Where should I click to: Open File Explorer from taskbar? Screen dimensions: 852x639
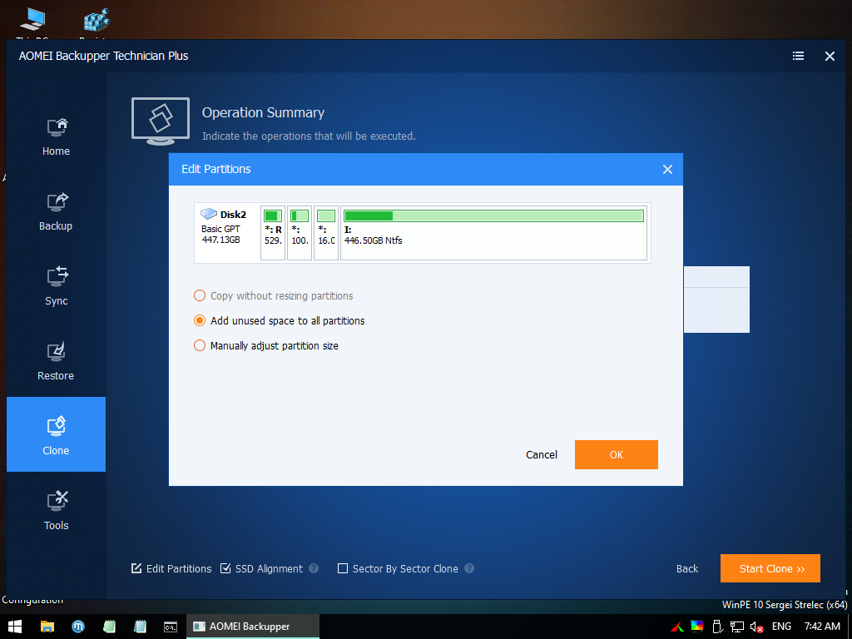coord(47,627)
